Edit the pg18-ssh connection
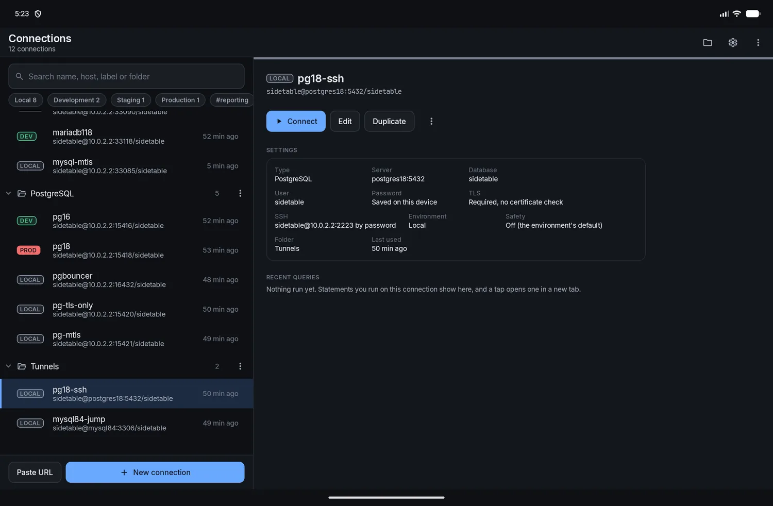Screen dimensions: 773x506 [345, 121]
